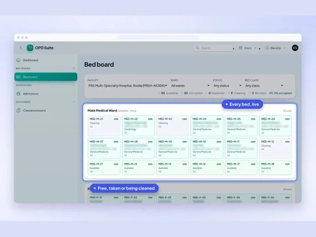Choose available bed MED-M-18

[x=276, y=167]
